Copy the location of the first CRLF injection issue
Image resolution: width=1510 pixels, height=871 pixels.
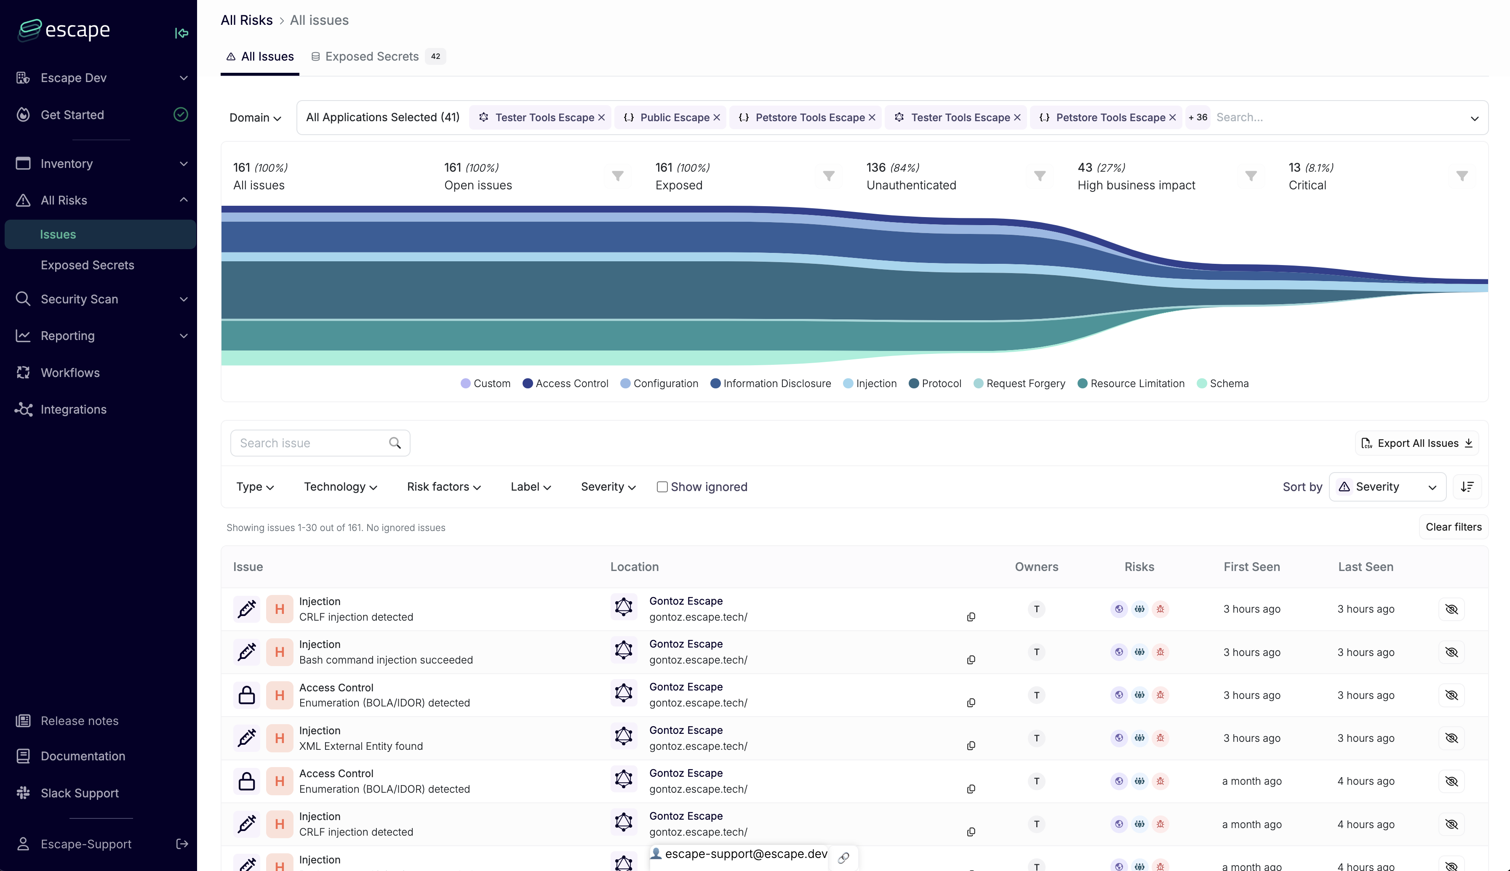click(x=971, y=617)
